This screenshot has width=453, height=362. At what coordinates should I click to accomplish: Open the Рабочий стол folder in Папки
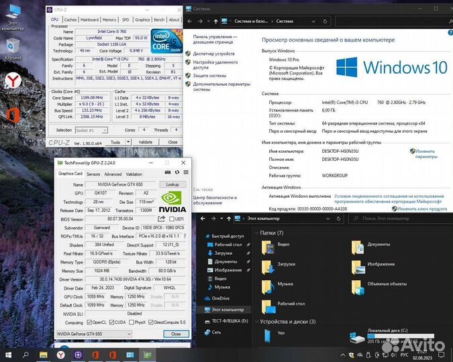click(268, 307)
